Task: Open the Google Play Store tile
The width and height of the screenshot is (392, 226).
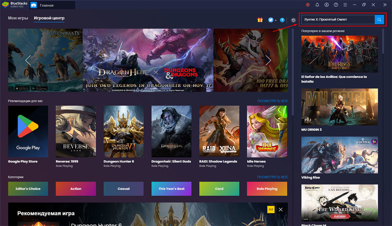Action: tap(28, 131)
